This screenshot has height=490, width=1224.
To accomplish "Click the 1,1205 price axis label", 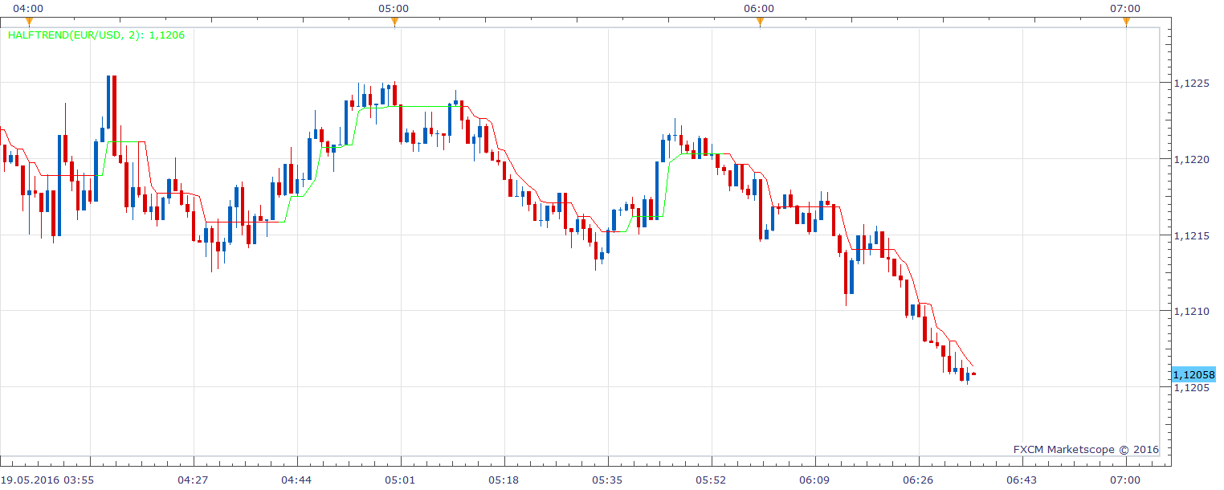I will tap(1192, 388).
